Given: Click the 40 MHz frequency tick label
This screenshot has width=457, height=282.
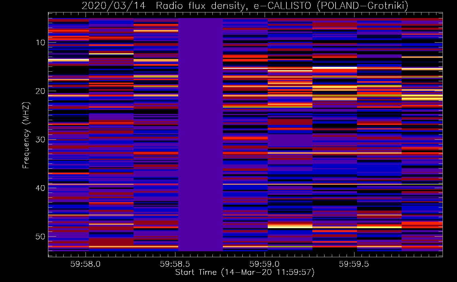Looking at the screenshot, I should pyautogui.click(x=40, y=188).
